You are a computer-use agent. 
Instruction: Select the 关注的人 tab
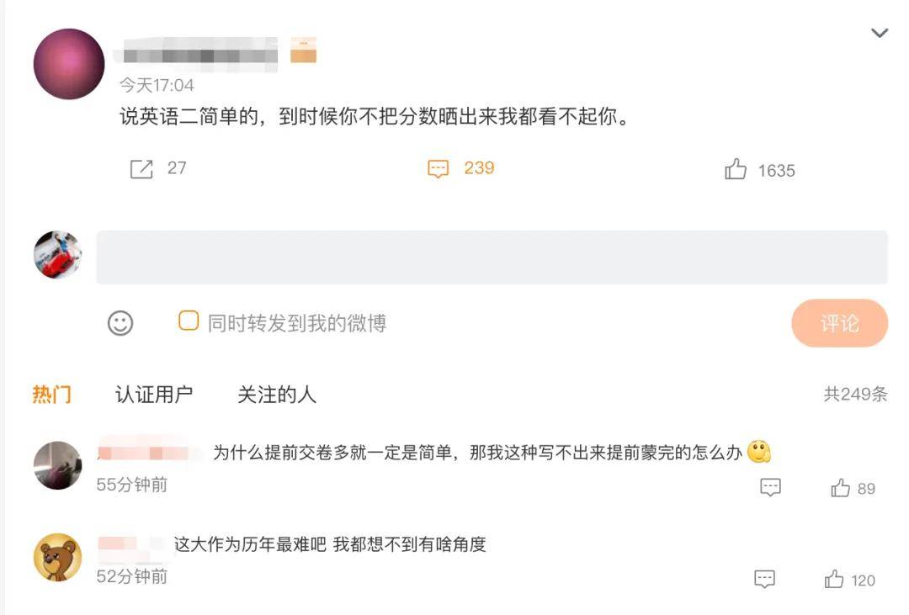pyautogui.click(x=277, y=395)
